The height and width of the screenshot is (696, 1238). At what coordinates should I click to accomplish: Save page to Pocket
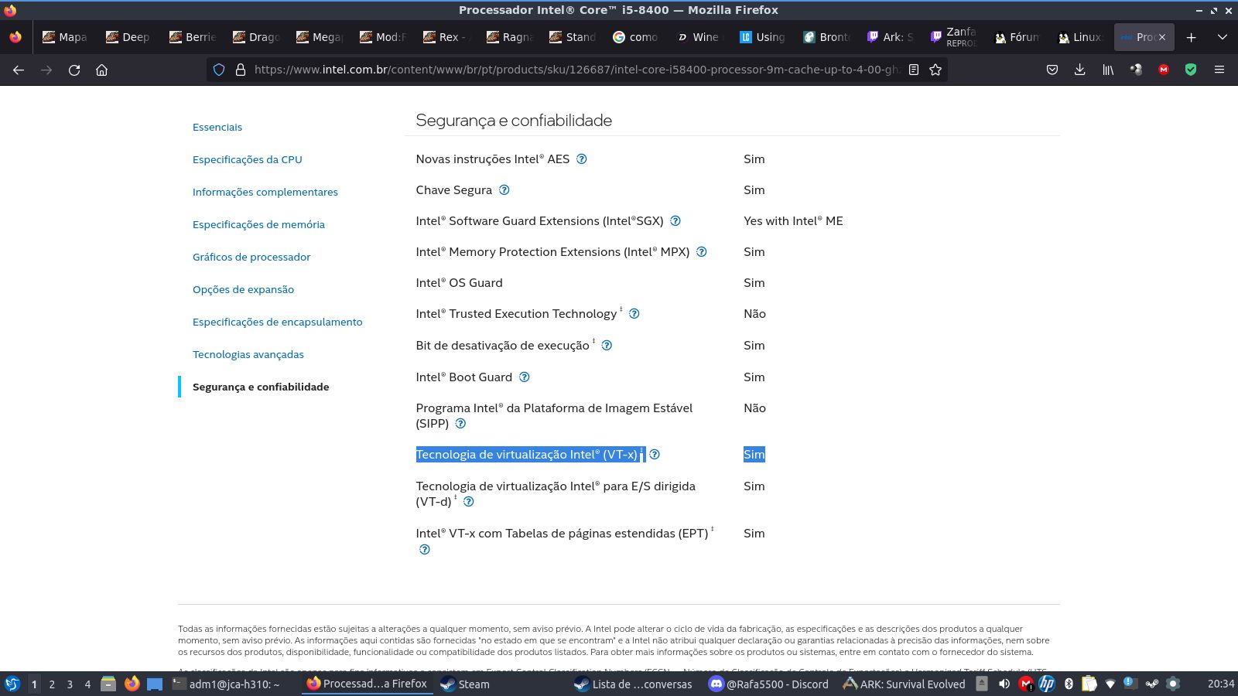[1052, 70]
